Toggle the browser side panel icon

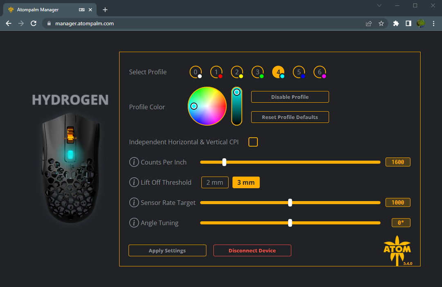click(x=408, y=24)
